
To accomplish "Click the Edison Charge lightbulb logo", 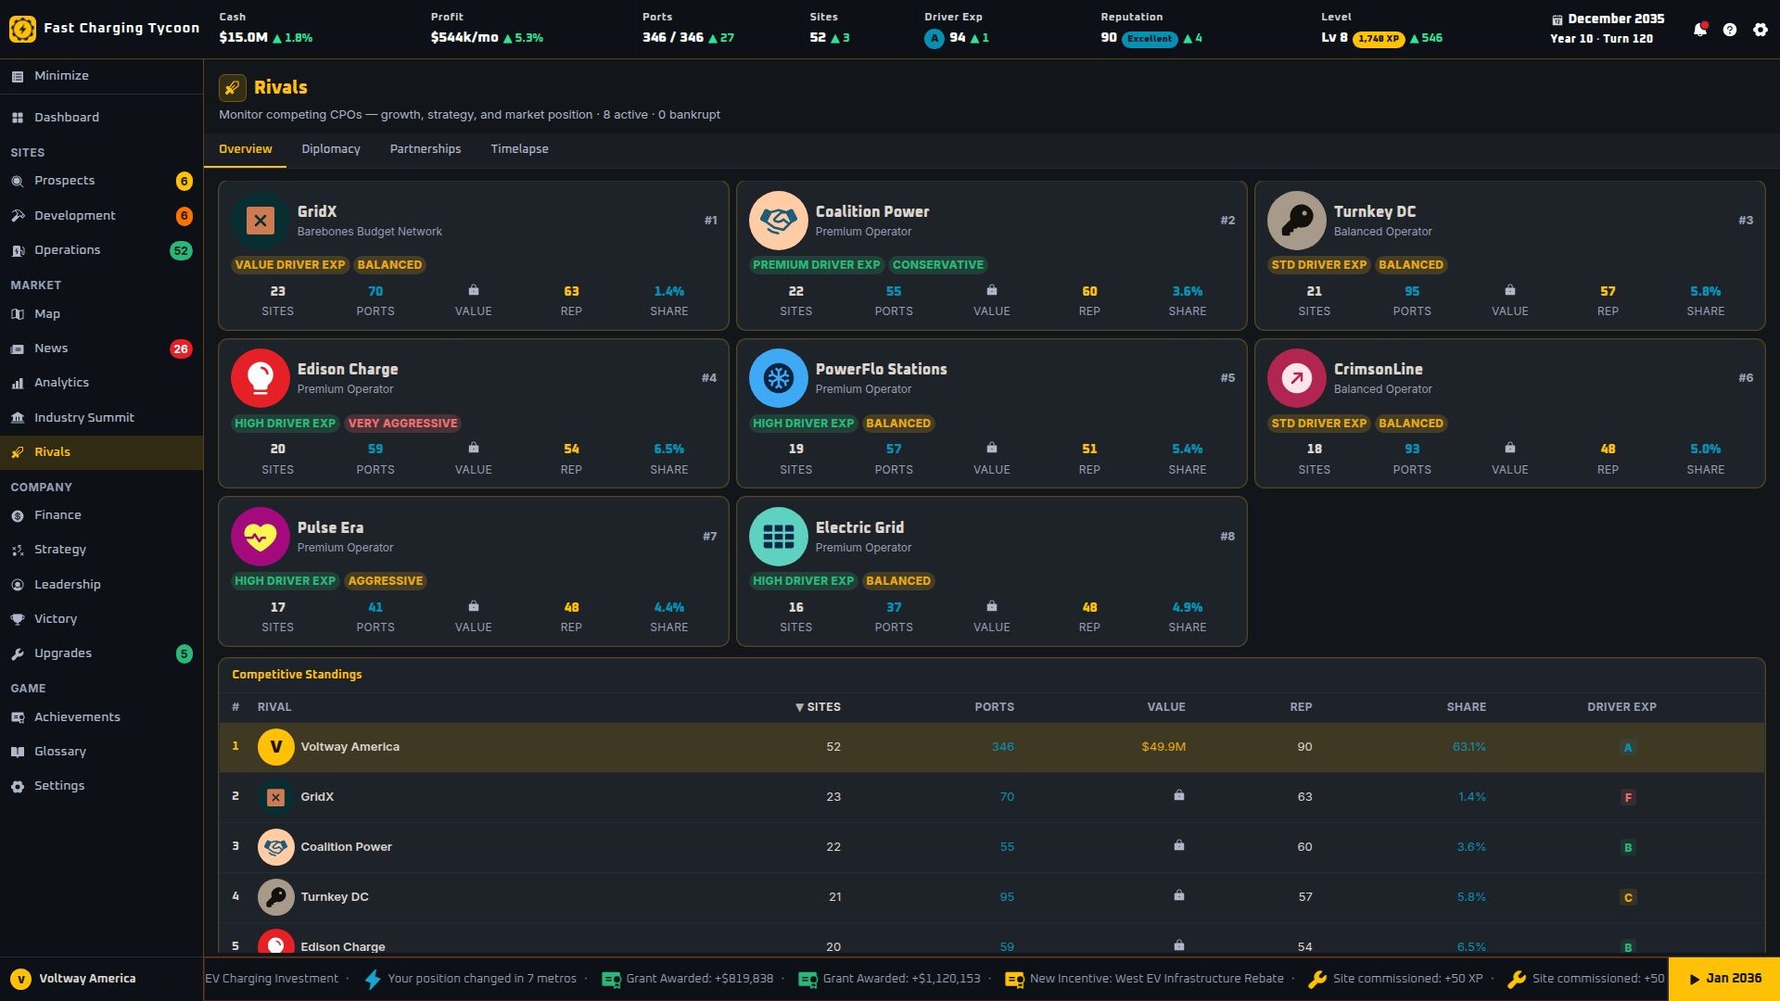I will coord(261,378).
